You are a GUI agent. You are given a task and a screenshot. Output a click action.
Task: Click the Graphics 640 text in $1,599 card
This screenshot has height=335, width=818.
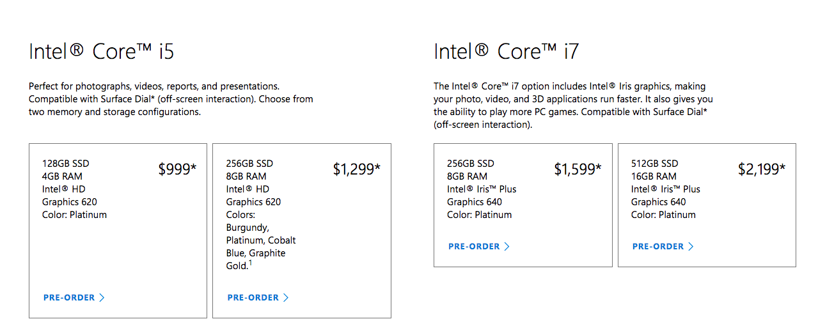pyautogui.click(x=475, y=202)
